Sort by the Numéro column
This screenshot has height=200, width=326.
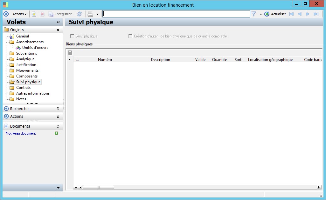[105, 60]
